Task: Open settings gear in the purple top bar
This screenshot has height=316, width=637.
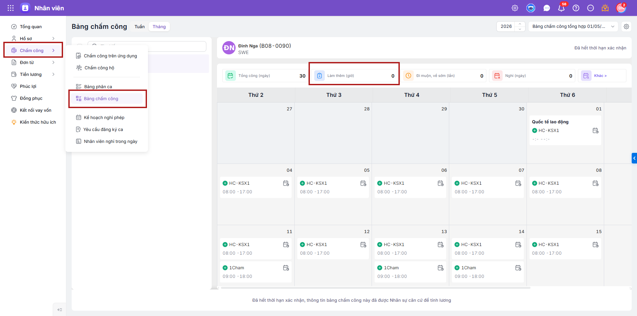Action: [515, 8]
